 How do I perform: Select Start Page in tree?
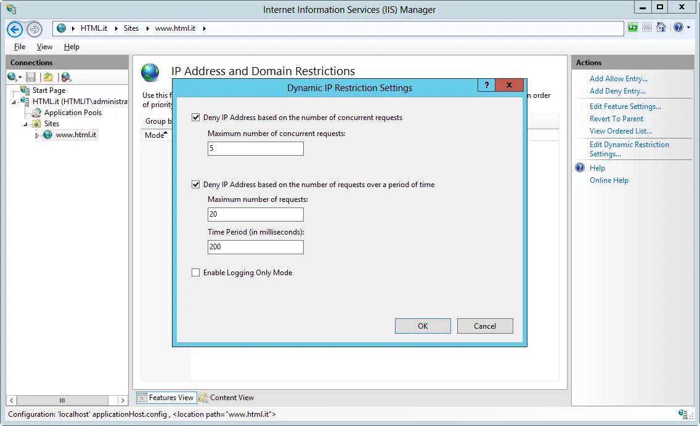49,90
